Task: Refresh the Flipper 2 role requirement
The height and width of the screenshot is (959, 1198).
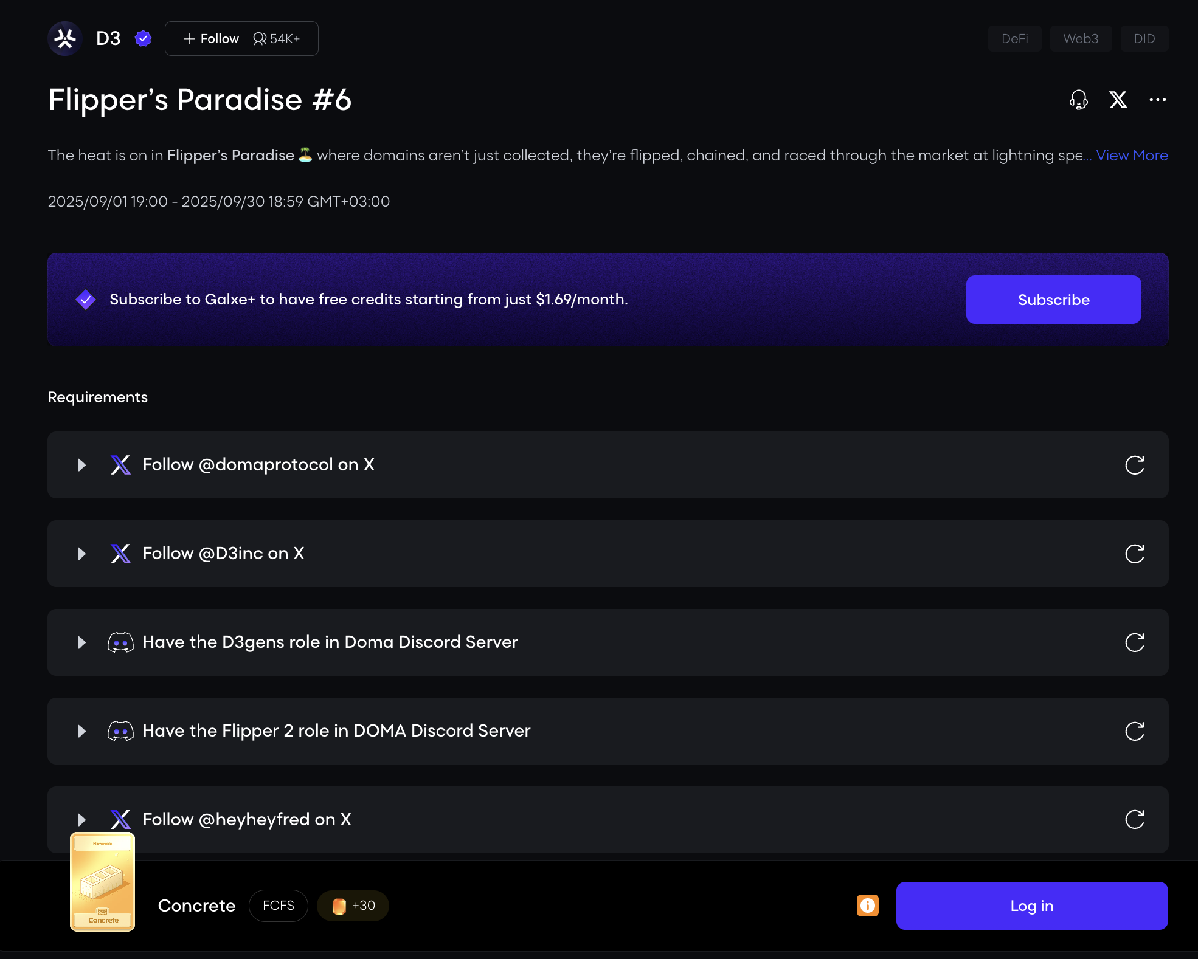Action: click(x=1134, y=731)
